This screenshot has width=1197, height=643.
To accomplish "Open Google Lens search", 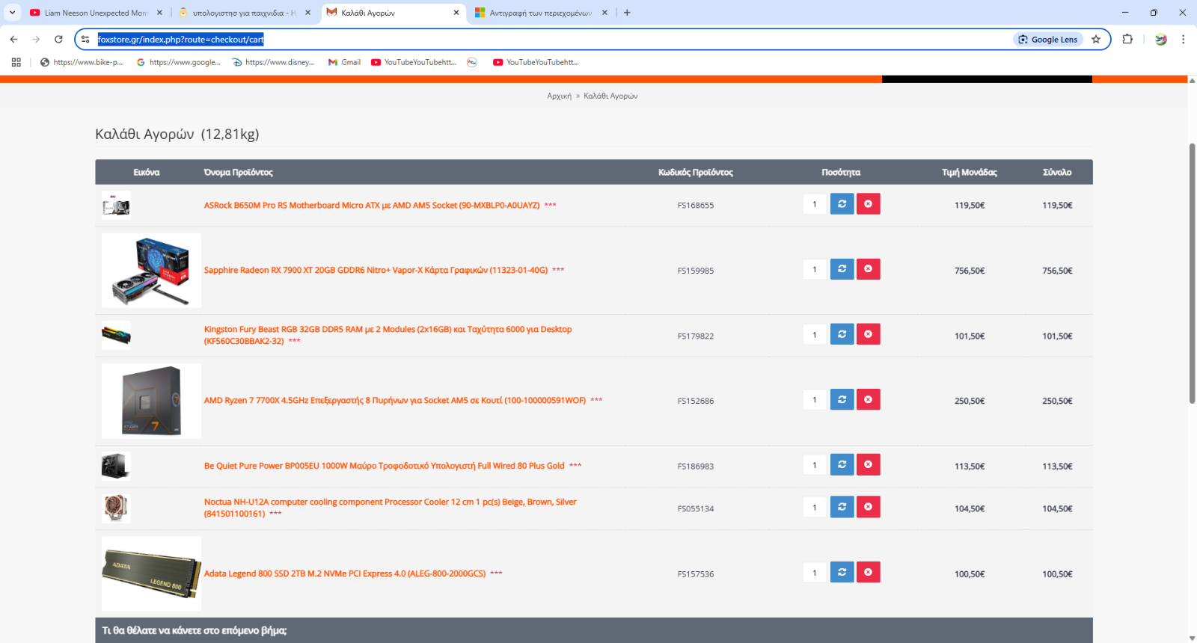I will coord(1047,39).
